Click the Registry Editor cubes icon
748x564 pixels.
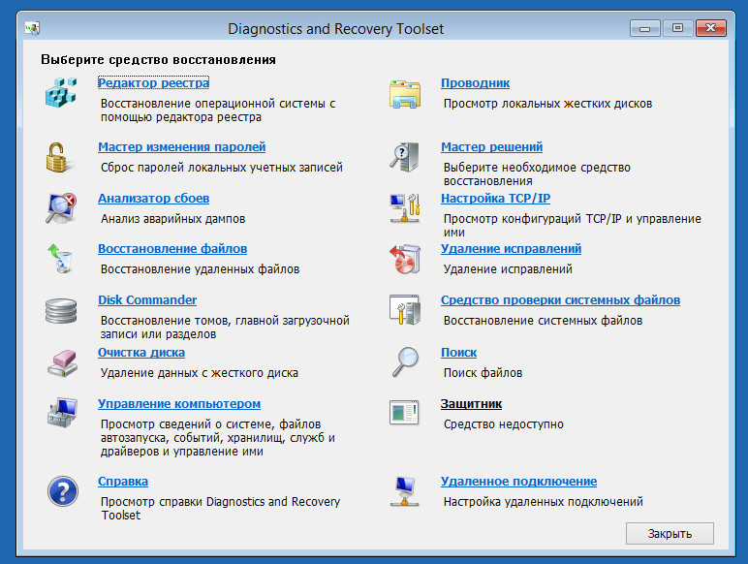[x=61, y=93]
